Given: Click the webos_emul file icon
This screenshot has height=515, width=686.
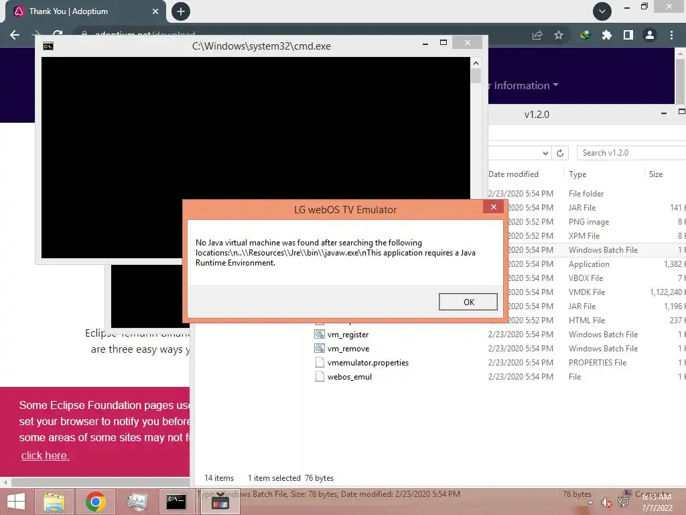Looking at the screenshot, I should coord(320,377).
